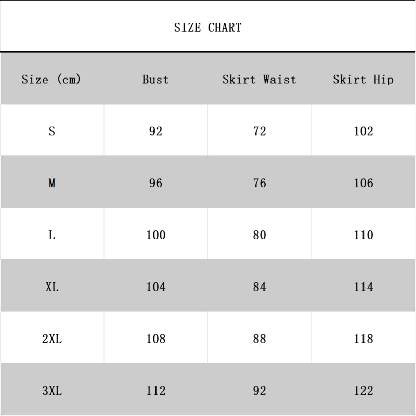Select the L size row label
This screenshot has height=416, width=416.
point(51,235)
